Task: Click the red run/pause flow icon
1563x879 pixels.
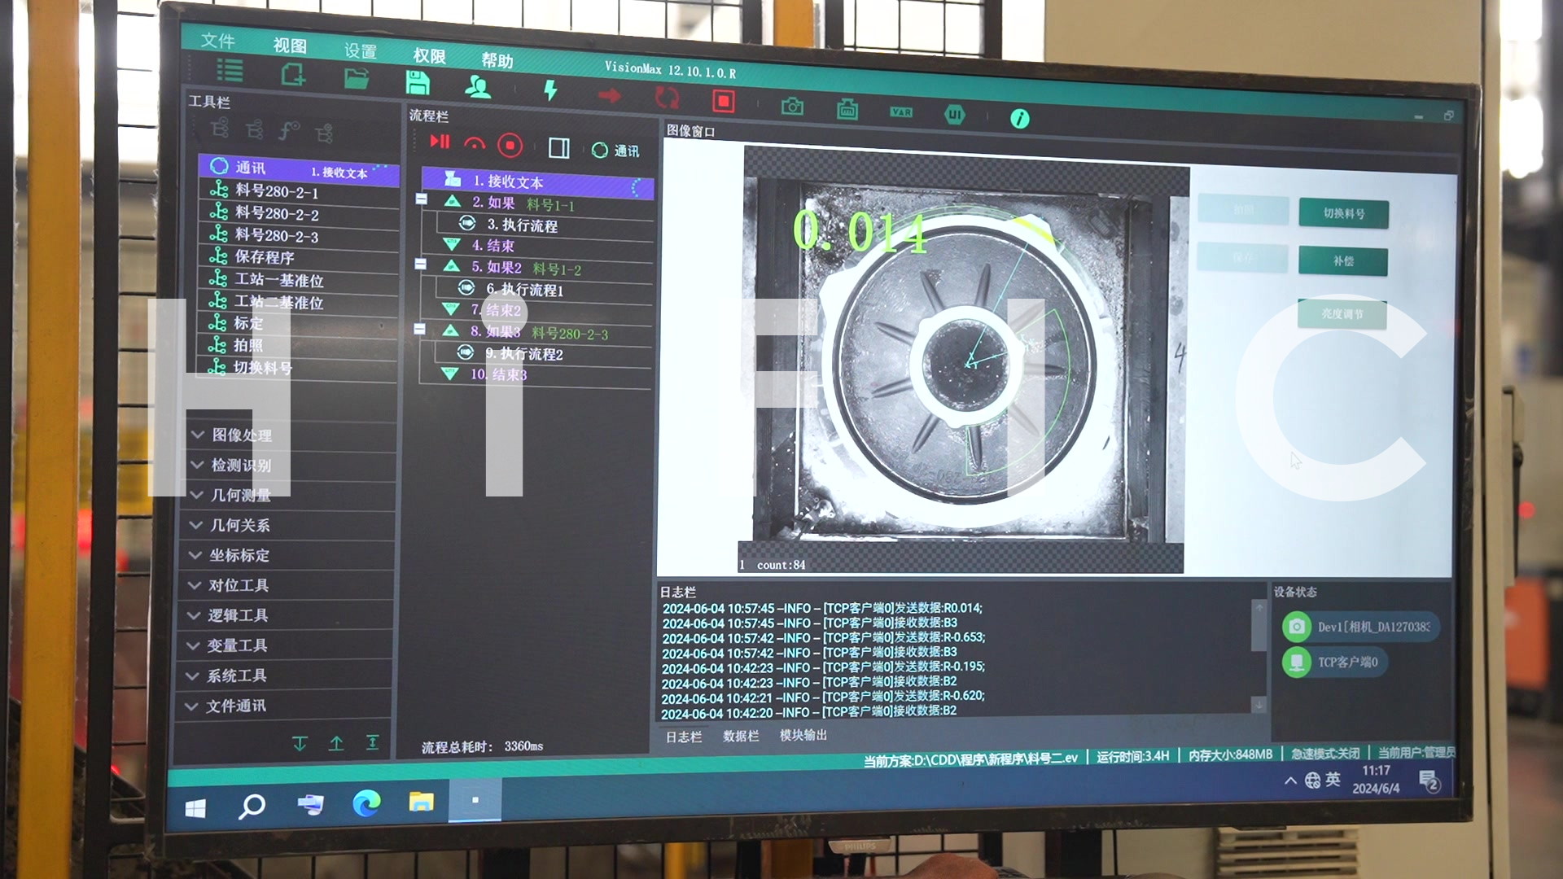Action: (x=440, y=142)
